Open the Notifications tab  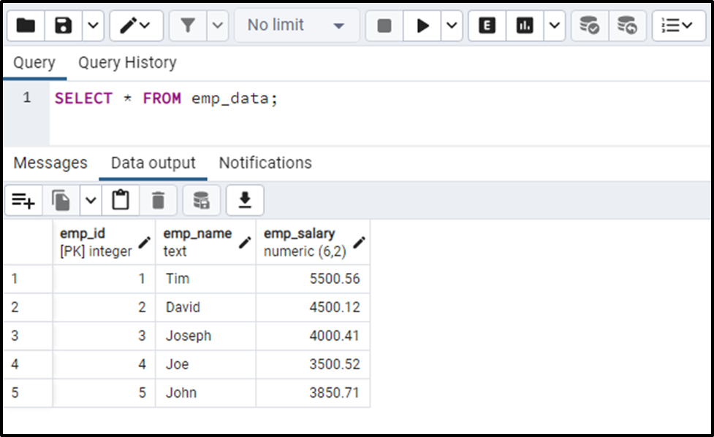coord(265,162)
